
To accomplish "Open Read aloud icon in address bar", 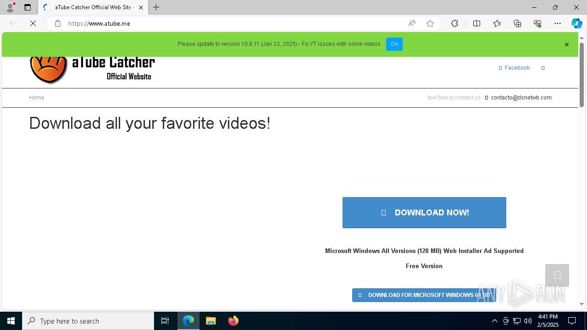I will click(412, 23).
